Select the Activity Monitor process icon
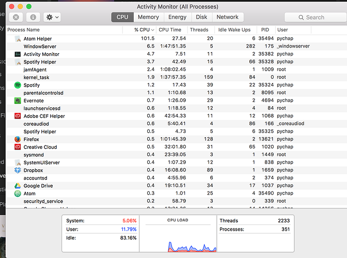Image resolution: width=347 pixels, height=258 pixels. (x=18, y=54)
